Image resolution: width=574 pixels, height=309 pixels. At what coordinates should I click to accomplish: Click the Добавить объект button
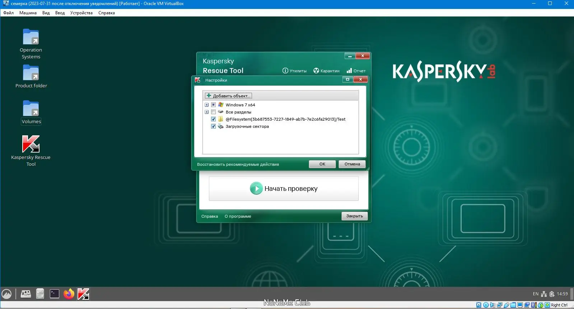228,96
